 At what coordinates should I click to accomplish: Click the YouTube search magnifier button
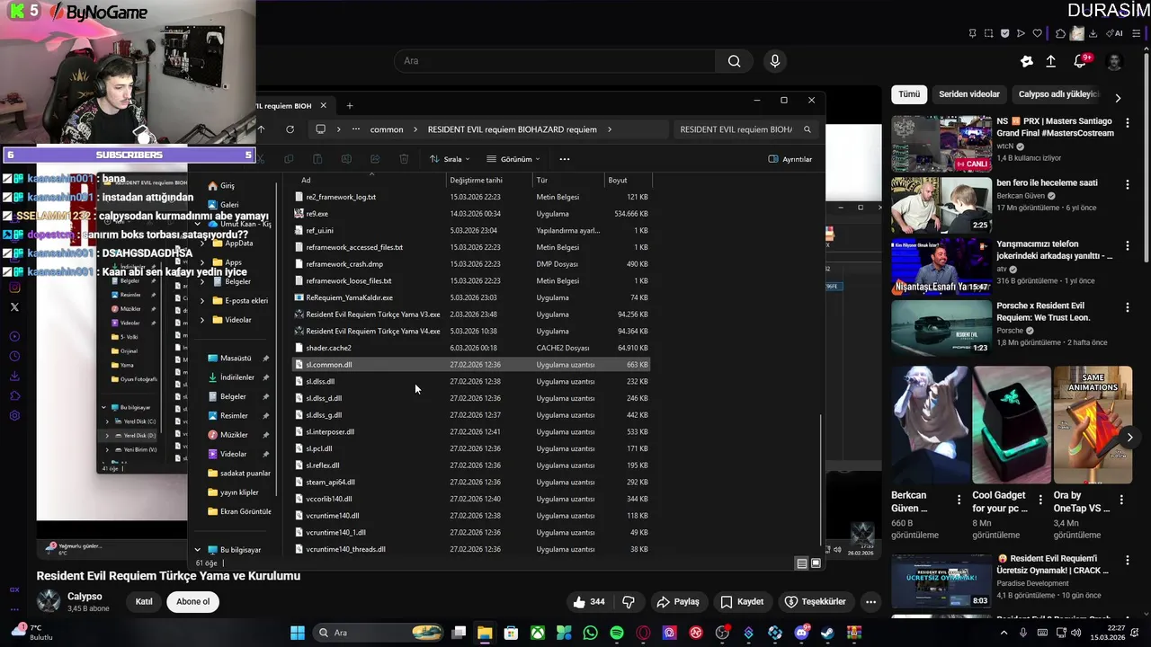[734, 61]
